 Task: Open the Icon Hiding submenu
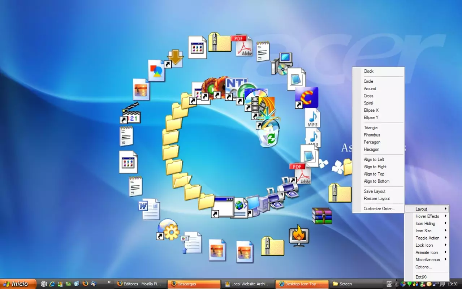pos(427,223)
